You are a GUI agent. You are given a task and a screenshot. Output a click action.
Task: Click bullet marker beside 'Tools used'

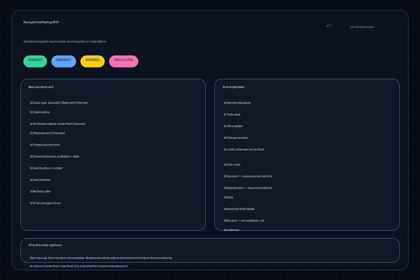click(x=225, y=114)
